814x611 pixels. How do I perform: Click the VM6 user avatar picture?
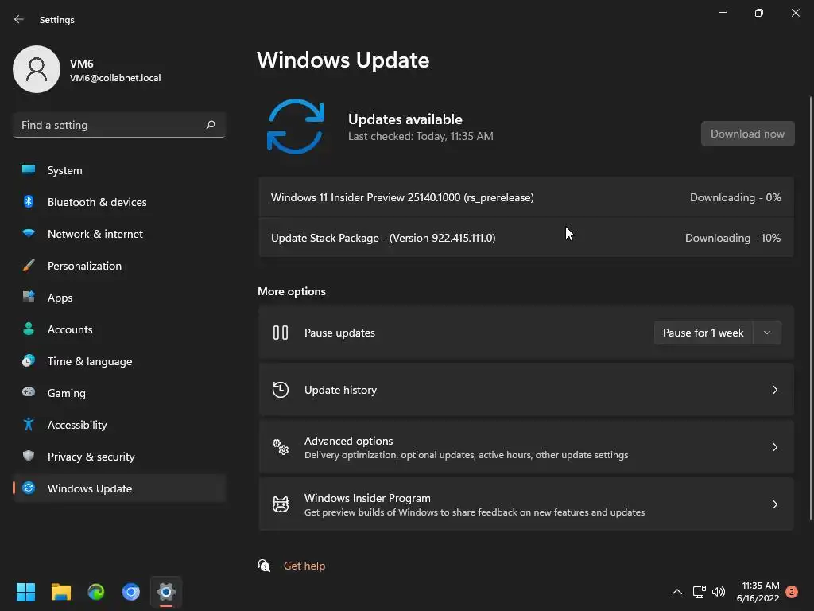[37, 69]
